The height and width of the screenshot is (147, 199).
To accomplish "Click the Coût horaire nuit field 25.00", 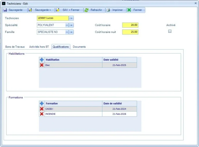I will point(130,32).
